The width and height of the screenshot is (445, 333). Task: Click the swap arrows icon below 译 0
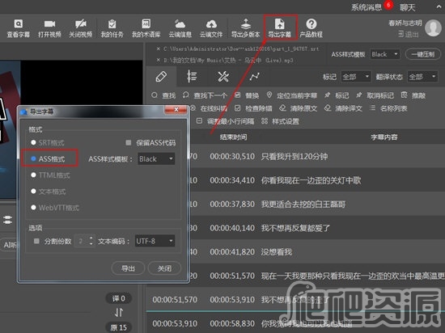[x=119, y=313]
